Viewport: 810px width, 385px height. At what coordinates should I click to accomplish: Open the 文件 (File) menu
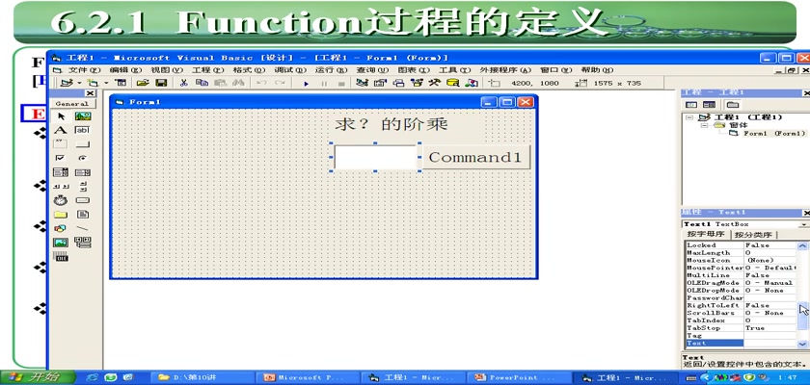pyautogui.click(x=78, y=70)
